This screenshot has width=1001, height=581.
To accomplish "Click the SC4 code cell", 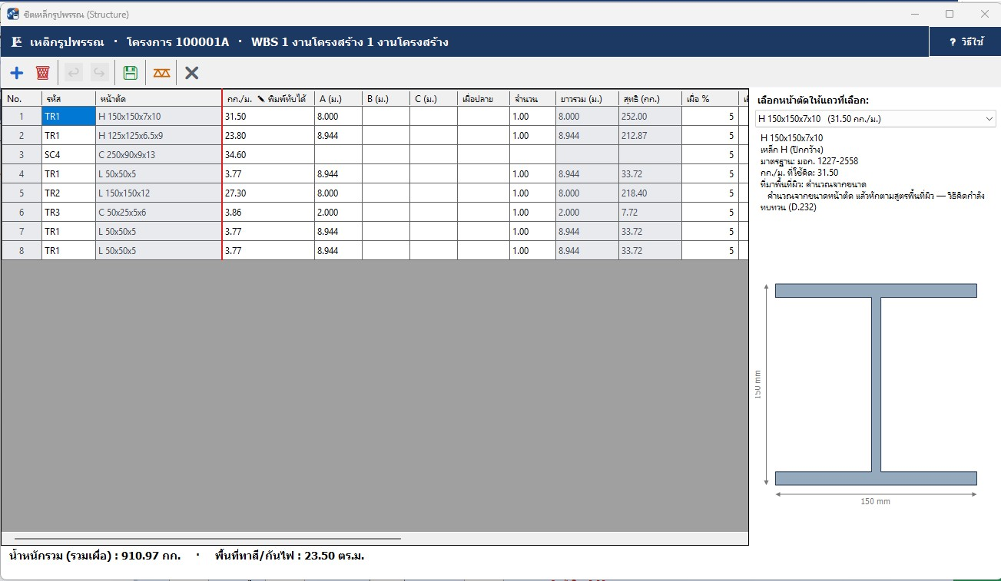I will (x=68, y=155).
